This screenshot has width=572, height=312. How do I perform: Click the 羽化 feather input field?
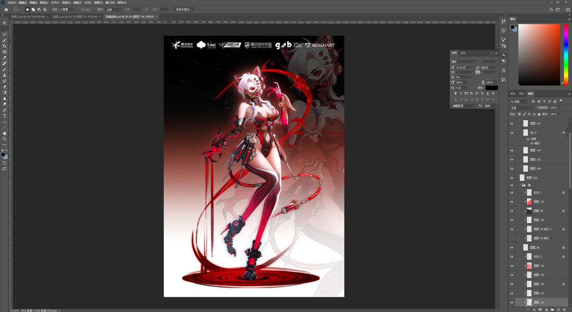pos(67,9)
